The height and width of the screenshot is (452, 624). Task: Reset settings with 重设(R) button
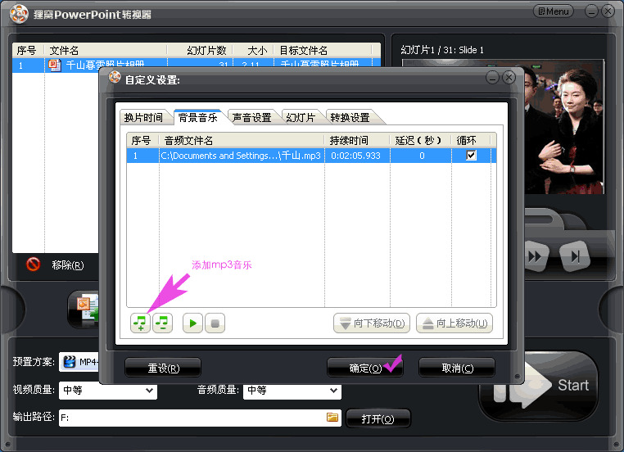tap(163, 368)
